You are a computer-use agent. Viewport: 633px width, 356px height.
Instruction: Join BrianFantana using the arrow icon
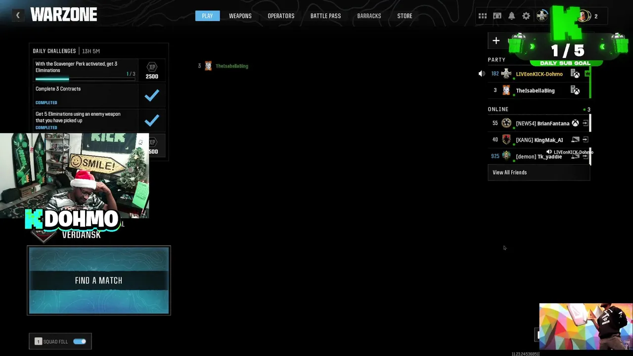585,123
